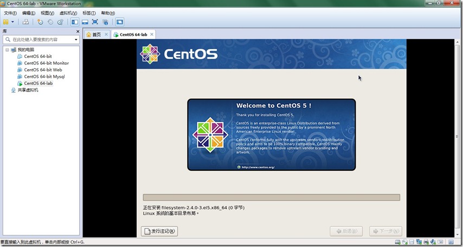Click the CentOS logo in installer header
463x247 pixels.
click(179, 54)
